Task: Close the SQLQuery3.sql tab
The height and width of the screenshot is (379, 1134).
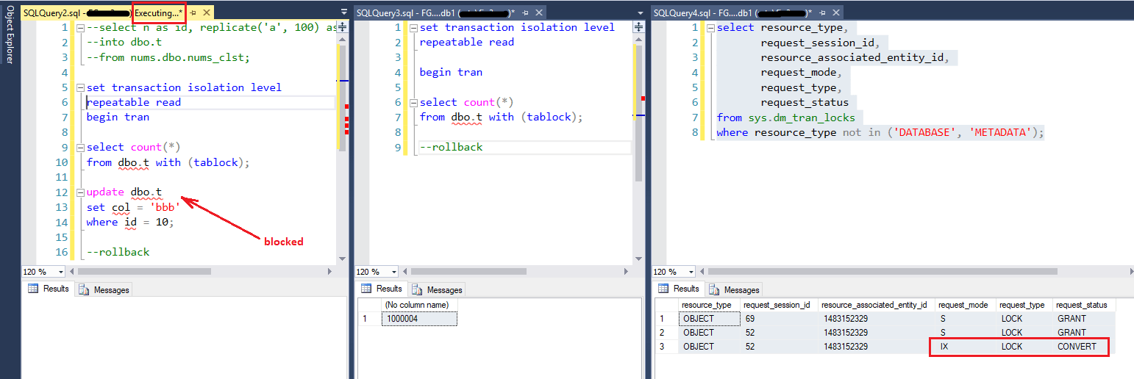Action: click(x=540, y=13)
